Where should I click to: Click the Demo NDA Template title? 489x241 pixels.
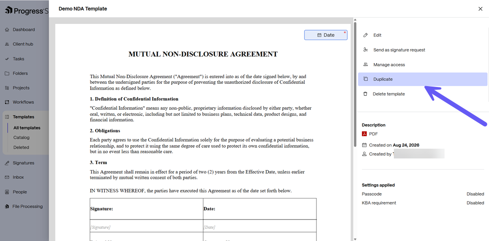pyautogui.click(x=83, y=9)
